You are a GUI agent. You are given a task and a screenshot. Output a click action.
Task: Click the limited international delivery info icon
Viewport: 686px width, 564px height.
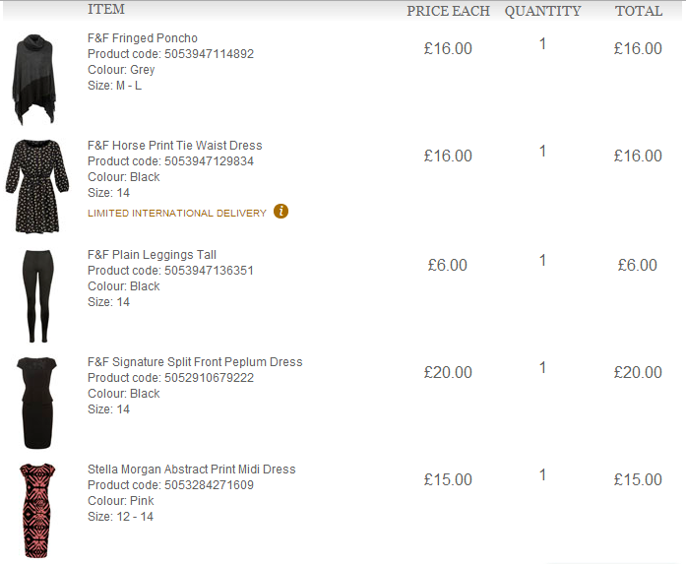[x=281, y=212]
